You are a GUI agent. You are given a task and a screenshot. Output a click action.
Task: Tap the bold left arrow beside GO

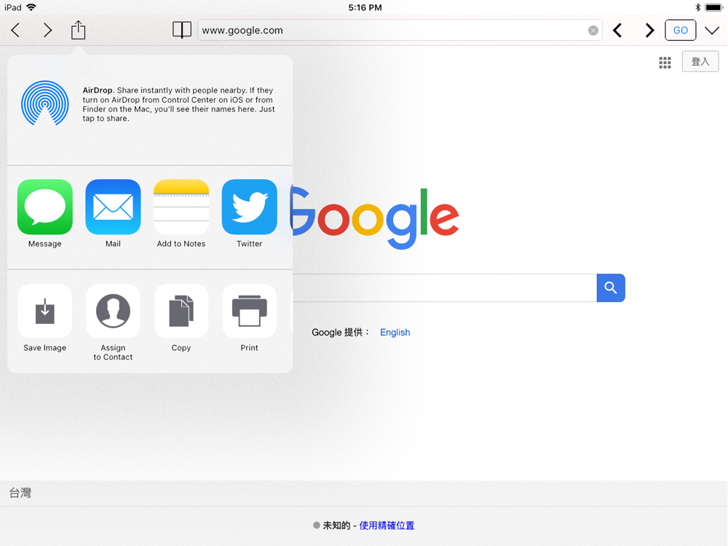(x=617, y=30)
